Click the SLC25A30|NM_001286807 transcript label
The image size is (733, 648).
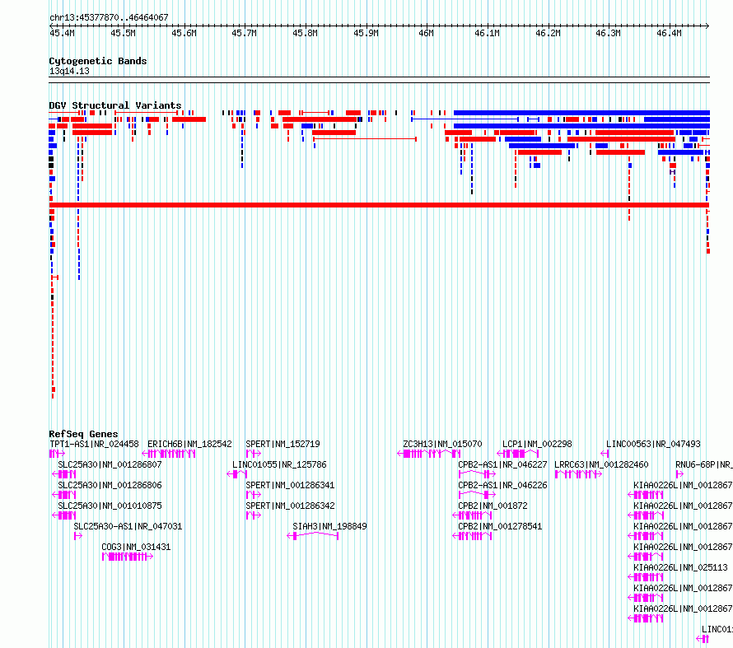[x=110, y=464]
